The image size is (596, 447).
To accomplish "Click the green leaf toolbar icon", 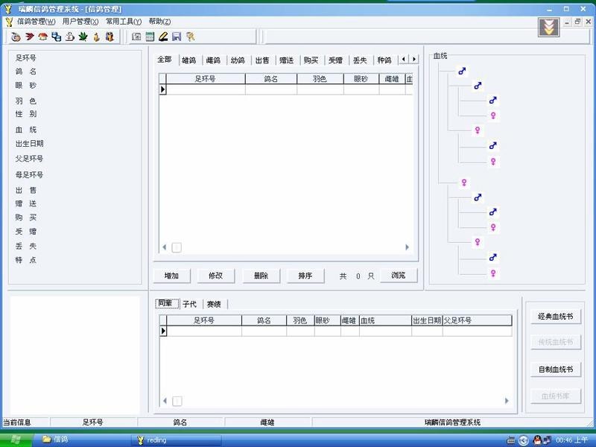I will point(83,37).
